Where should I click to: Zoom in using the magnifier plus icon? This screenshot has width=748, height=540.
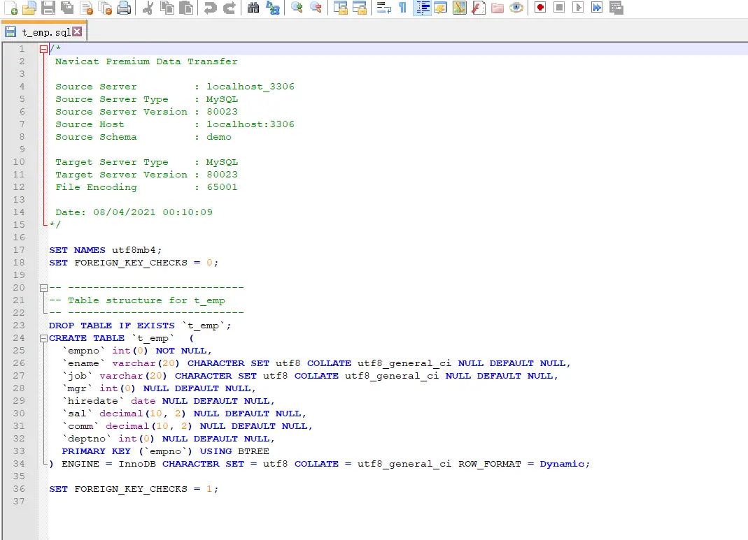pos(297,8)
